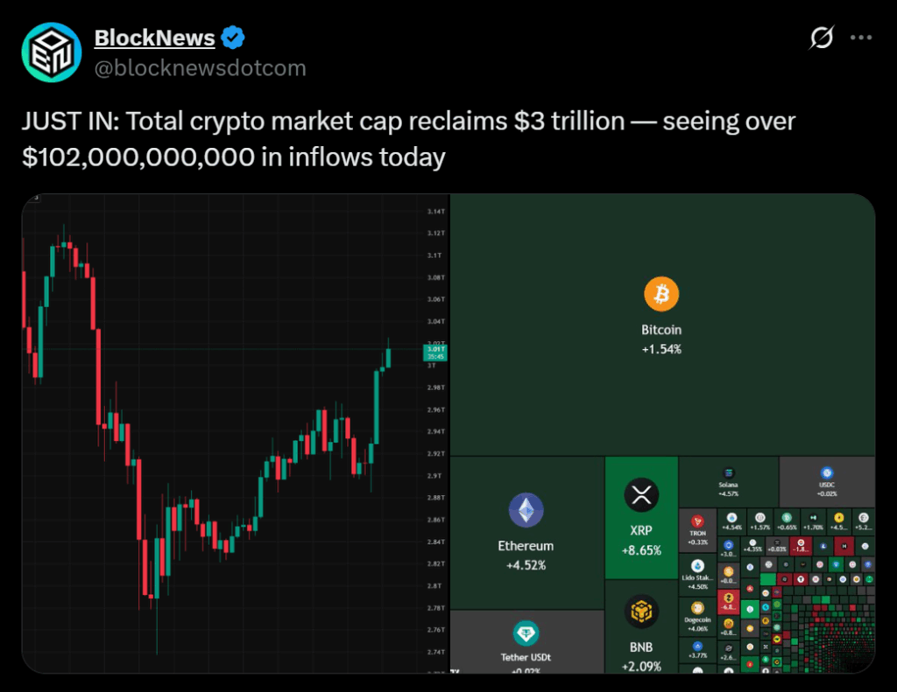Click the yellow BNB logo

641,612
